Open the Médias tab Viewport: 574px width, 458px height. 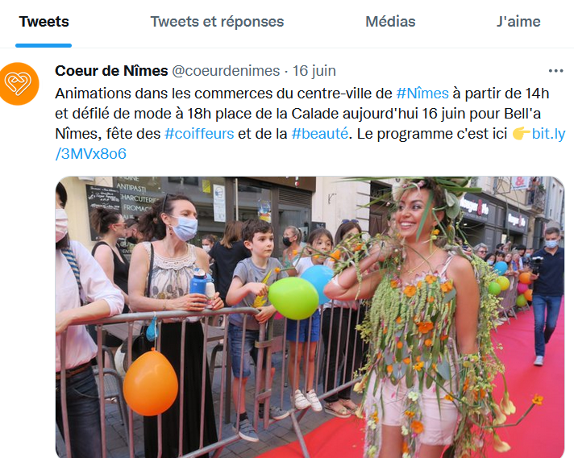(390, 22)
